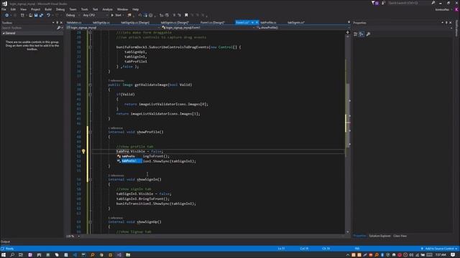This screenshot has height=258, width=460.
Task: Click Add to Source Control in status bar
Action: pyautogui.click(x=439, y=249)
